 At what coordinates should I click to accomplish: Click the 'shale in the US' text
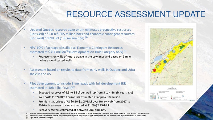point(40,74)
